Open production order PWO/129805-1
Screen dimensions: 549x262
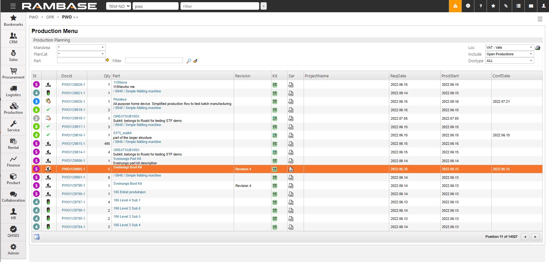(73, 169)
